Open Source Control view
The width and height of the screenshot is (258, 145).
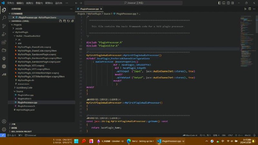4,26
